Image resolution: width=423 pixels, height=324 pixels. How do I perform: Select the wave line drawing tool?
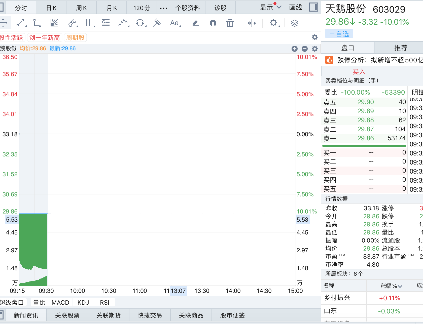pos(123,23)
